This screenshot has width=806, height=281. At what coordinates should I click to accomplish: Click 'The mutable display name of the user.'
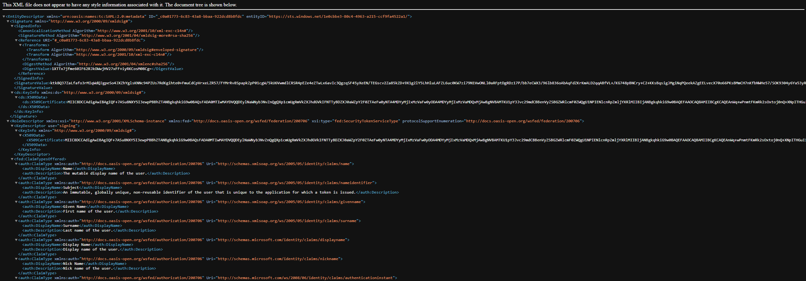pos(105,173)
